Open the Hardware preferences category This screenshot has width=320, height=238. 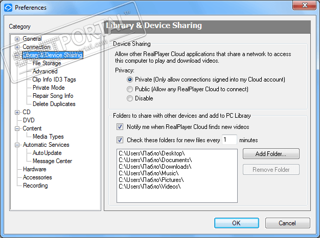pos(34,169)
